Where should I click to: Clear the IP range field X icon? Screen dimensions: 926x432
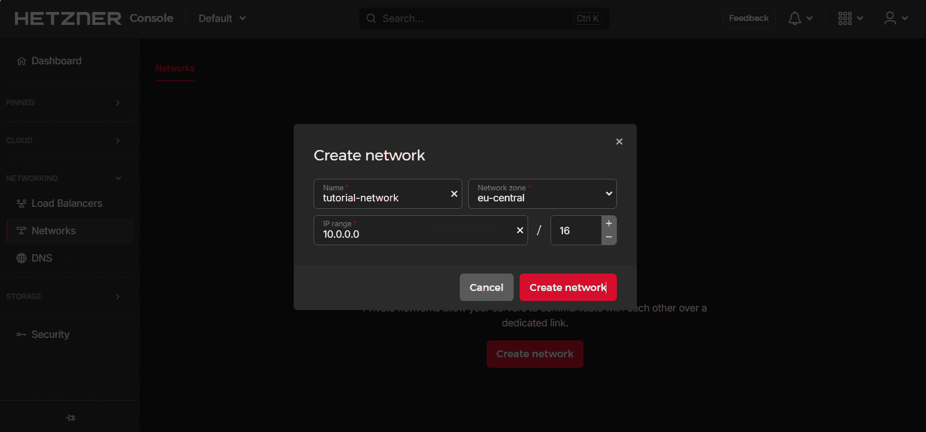(520, 230)
